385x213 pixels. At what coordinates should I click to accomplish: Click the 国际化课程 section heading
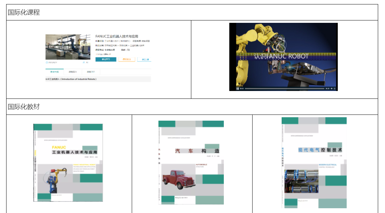(24, 12)
